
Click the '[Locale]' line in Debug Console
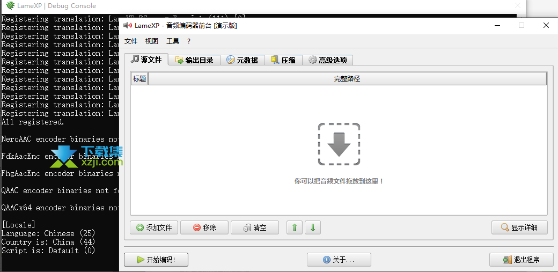pyautogui.click(x=18, y=225)
